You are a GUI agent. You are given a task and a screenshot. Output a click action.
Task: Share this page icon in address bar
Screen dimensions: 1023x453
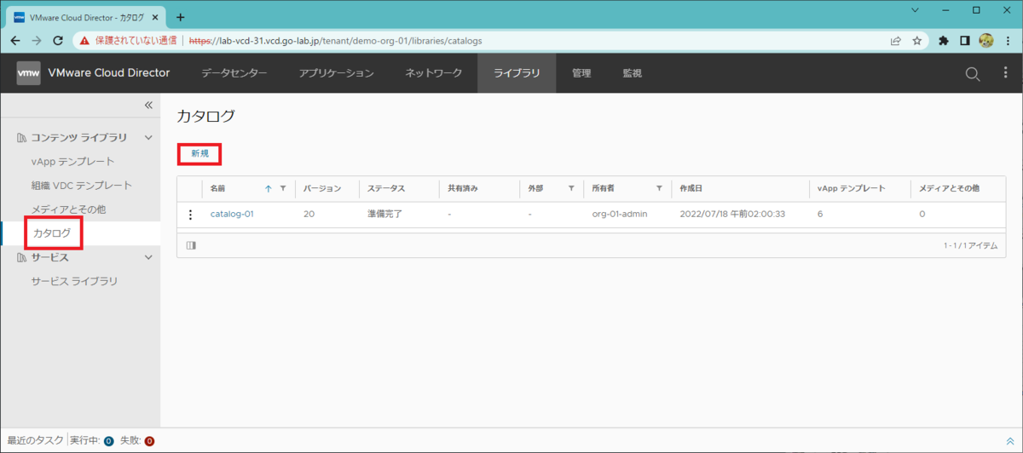(x=896, y=40)
